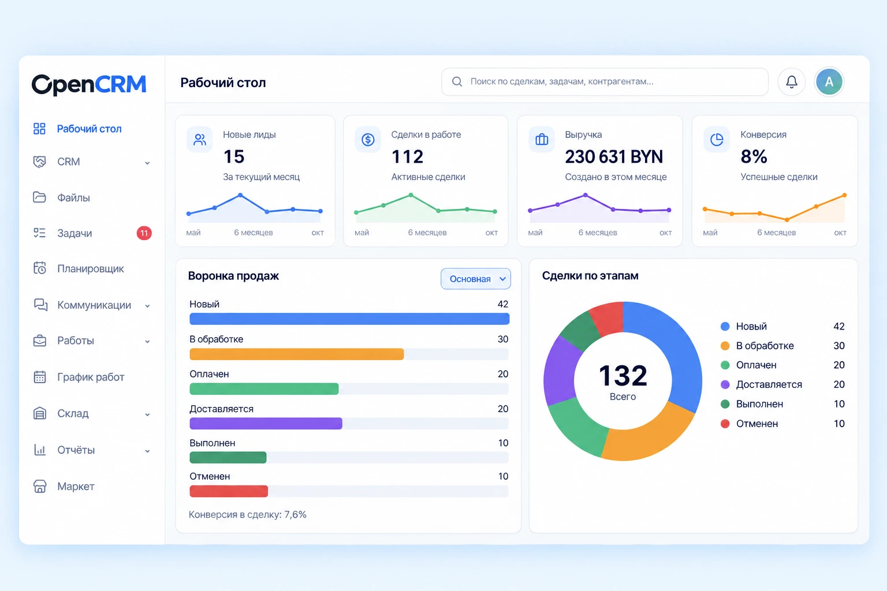Click the Коммуникации chat icon
Image resolution: width=887 pixels, height=591 pixels.
(x=40, y=305)
